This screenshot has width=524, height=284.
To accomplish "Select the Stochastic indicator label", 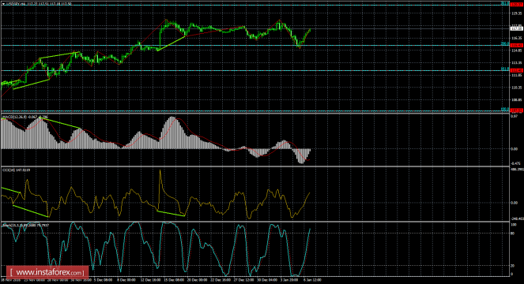I will [11, 226].
